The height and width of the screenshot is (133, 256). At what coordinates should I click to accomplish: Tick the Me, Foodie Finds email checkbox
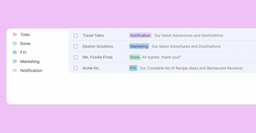tap(76, 57)
